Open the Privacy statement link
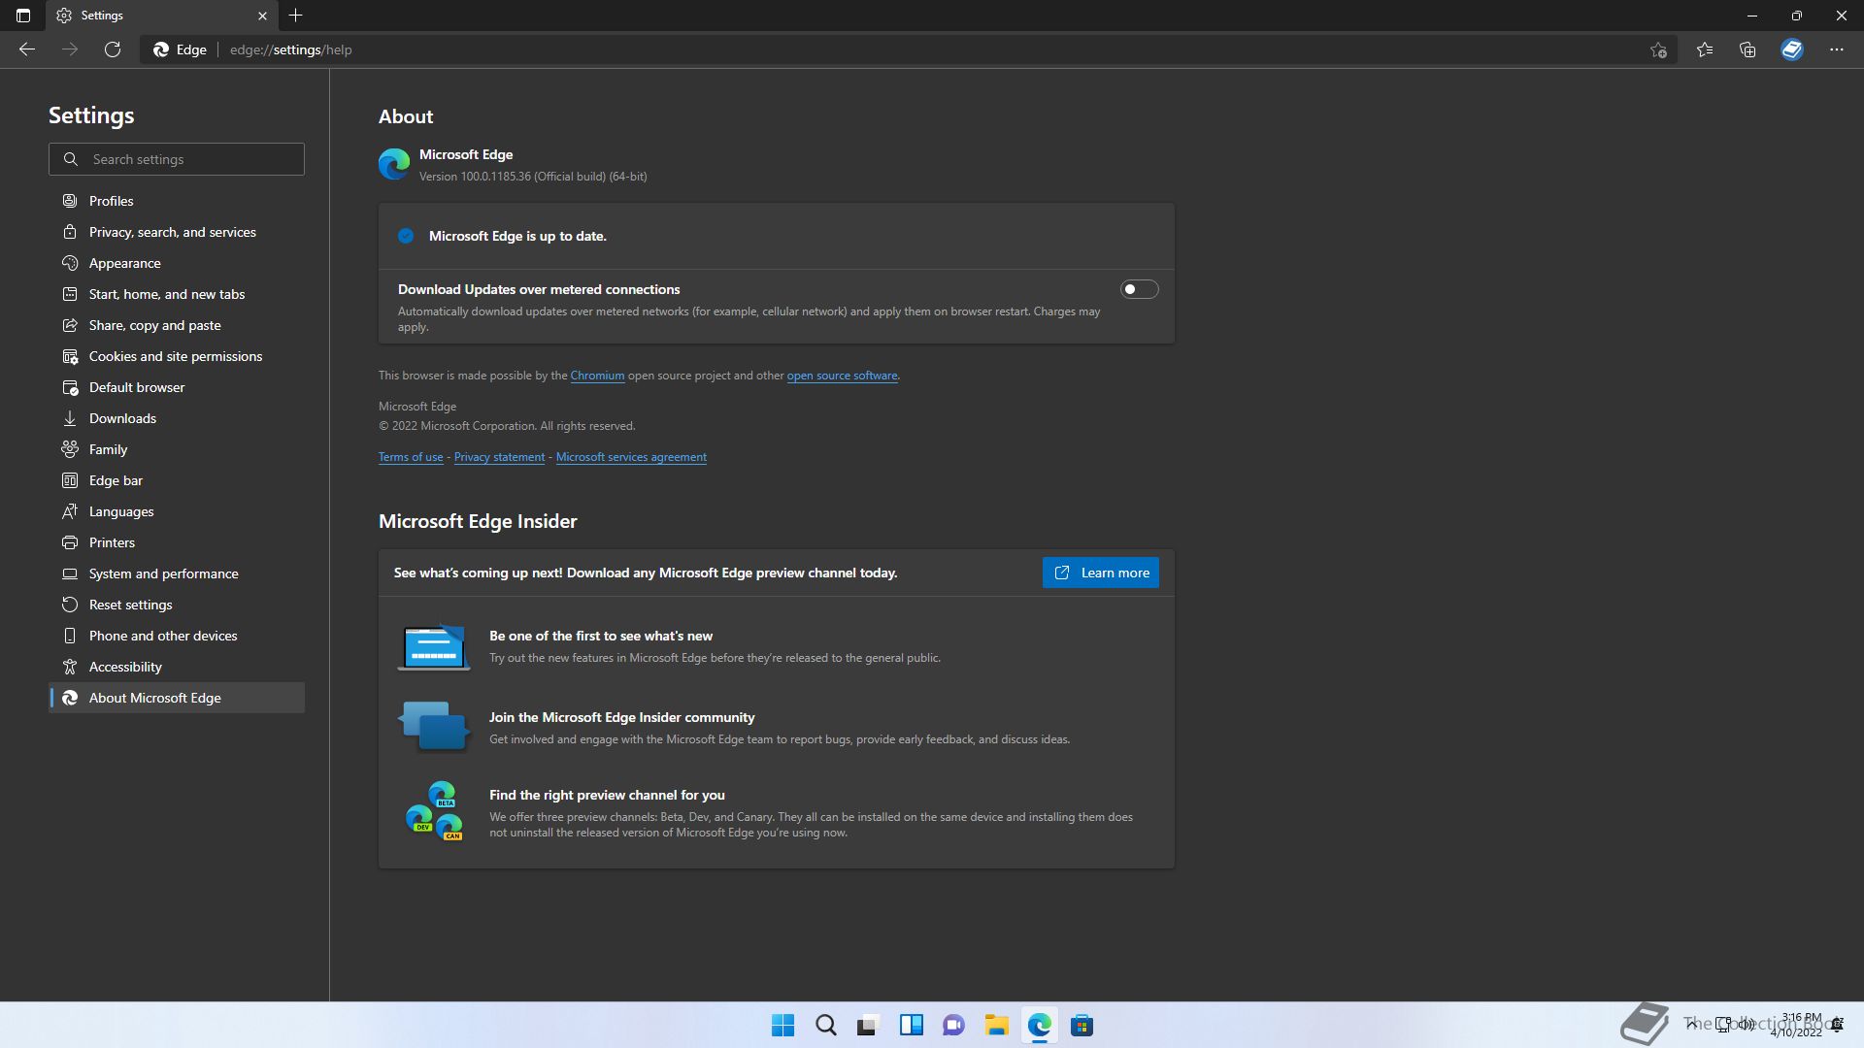The height and width of the screenshot is (1048, 1864). (499, 457)
